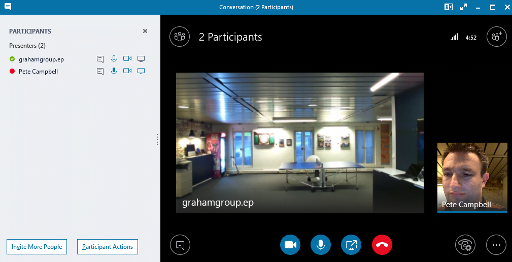Click Invite More People button
This screenshot has width=512, height=262.
click(37, 247)
